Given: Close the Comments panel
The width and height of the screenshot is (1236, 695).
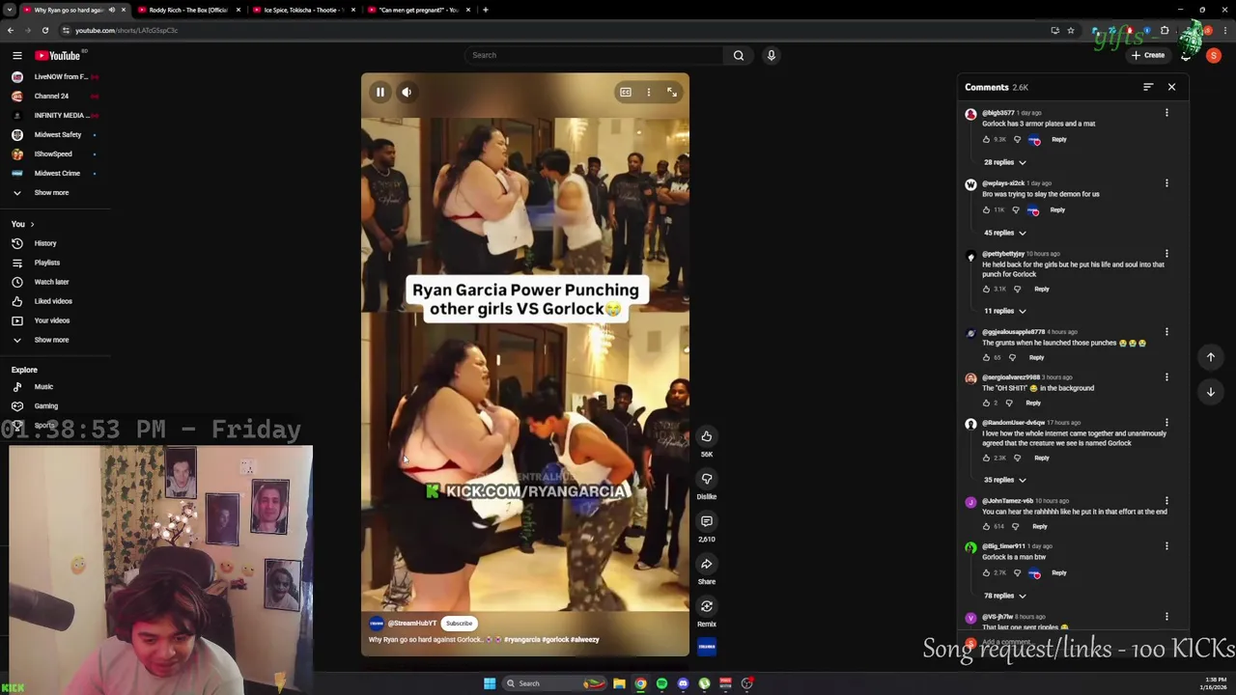Looking at the screenshot, I should [1171, 87].
